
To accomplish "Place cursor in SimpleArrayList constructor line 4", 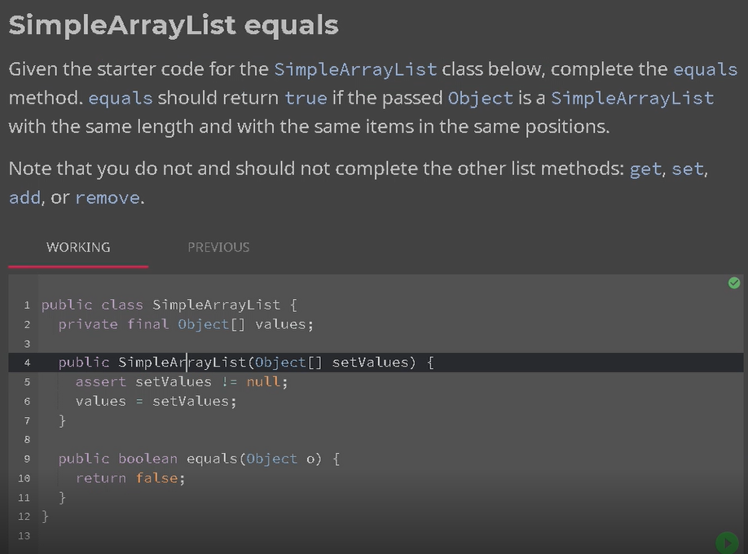I will pyautogui.click(x=246, y=363).
